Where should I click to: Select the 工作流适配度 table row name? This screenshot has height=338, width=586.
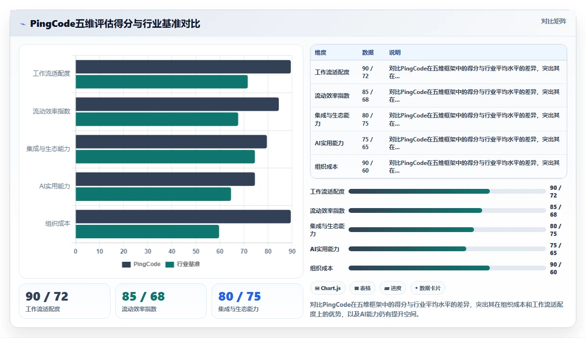pos(332,72)
